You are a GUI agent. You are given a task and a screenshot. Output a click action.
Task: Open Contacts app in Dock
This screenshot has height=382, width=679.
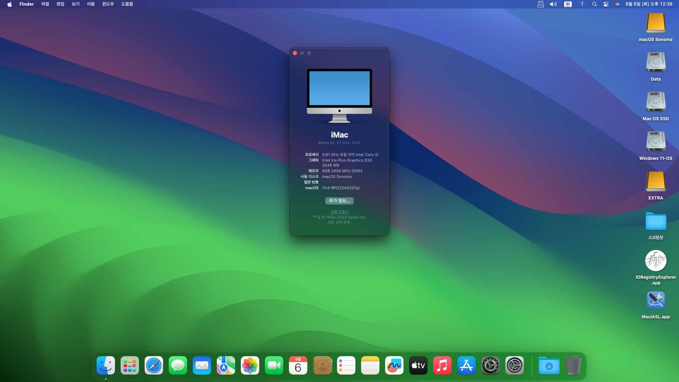pos(322,365)
